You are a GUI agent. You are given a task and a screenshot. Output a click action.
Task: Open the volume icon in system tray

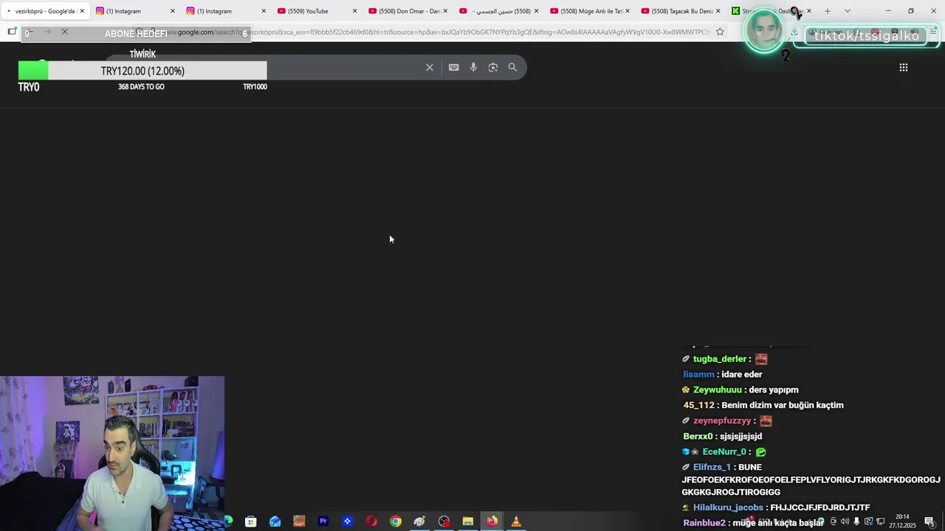[845, 521]
